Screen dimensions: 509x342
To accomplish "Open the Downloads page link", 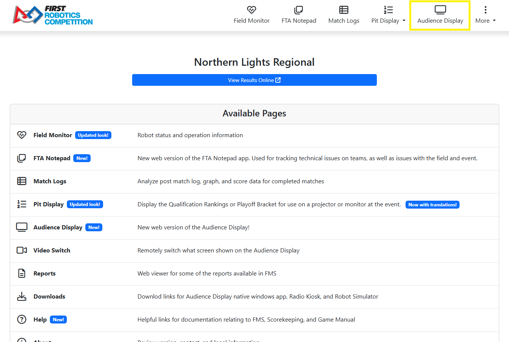I will [x=49, y=296].
